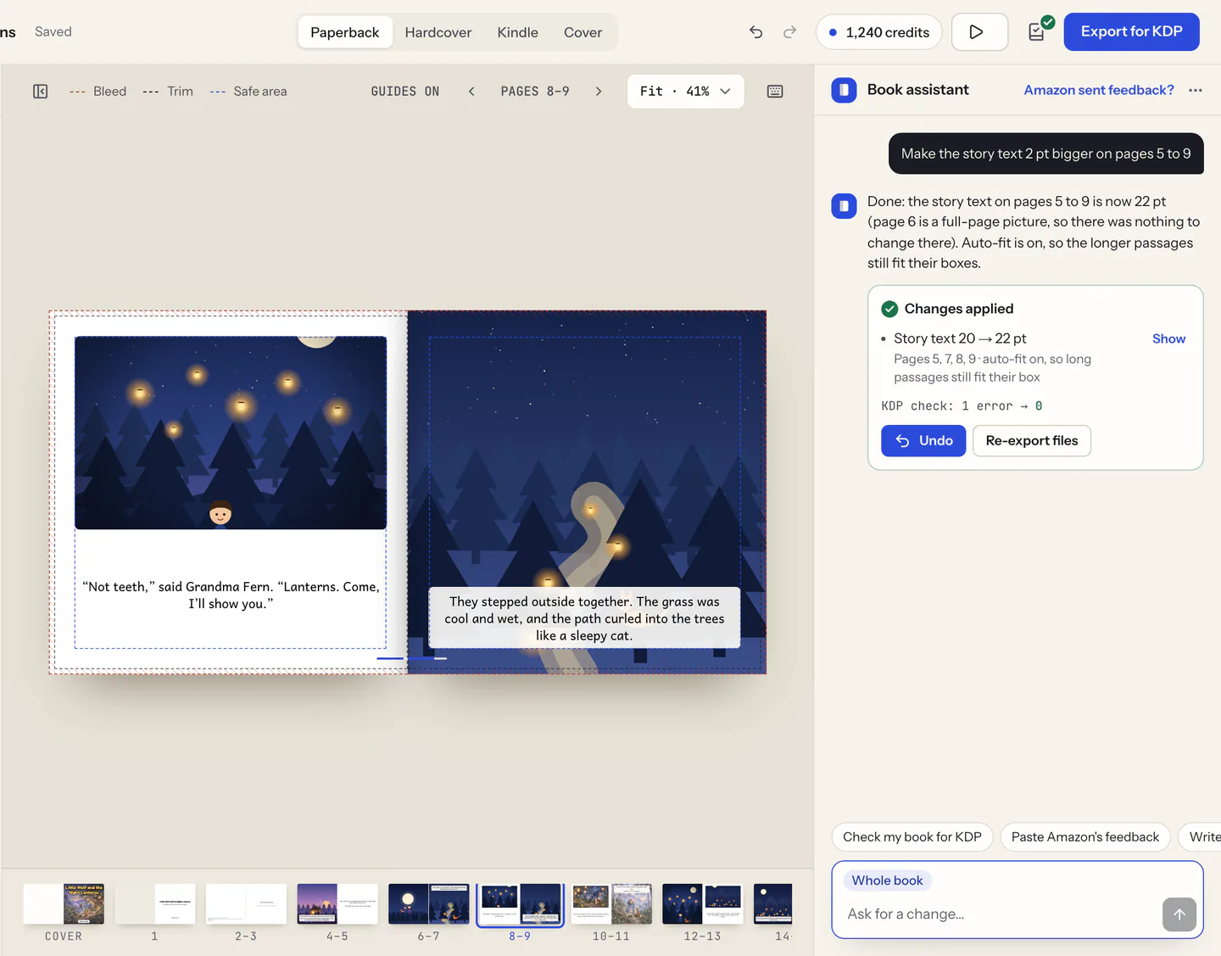Click the 'They stepped outside together' text box
Screen dimensions: 1221x956
tap(584, 618)
